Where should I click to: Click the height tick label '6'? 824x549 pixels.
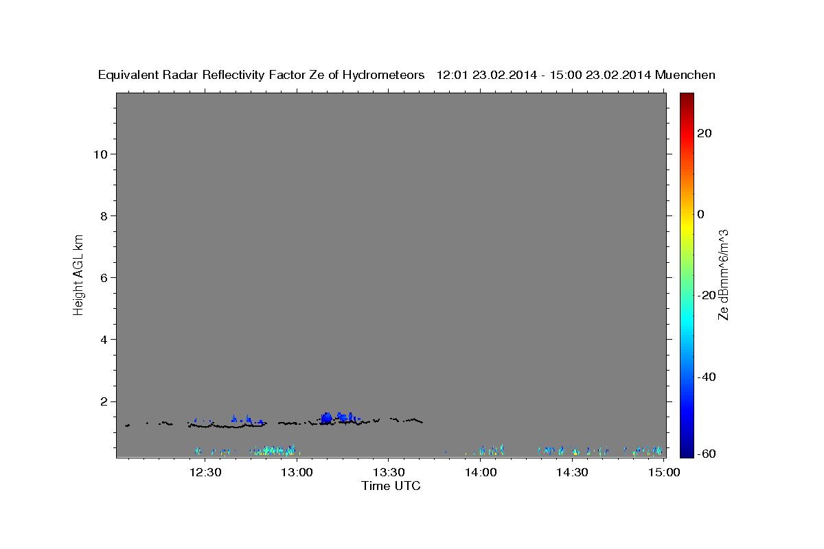103,277
